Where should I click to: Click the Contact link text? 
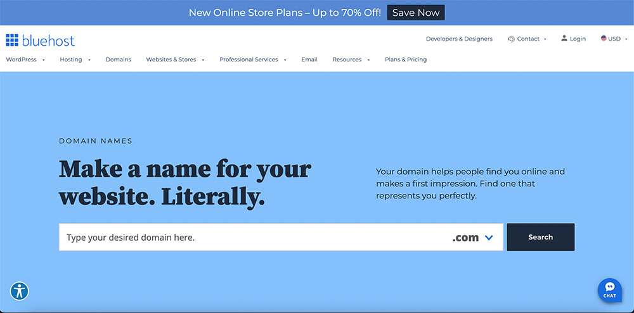coord(528,39)
